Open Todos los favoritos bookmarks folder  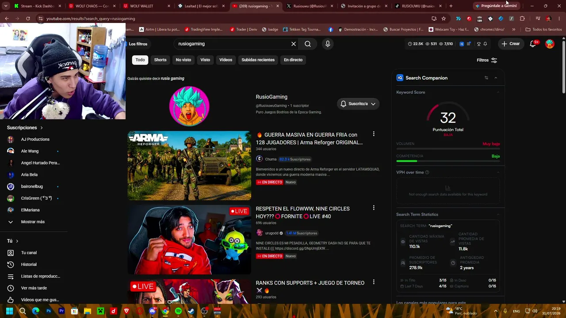pos(543,30)
